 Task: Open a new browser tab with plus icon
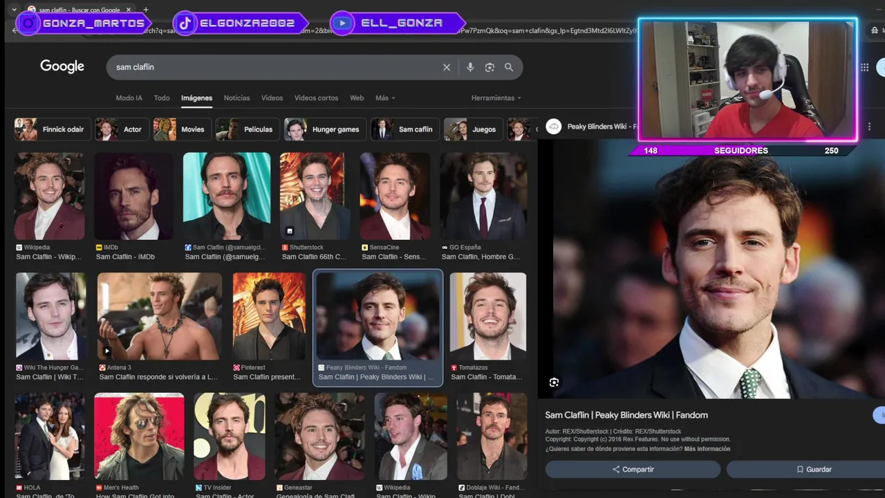(x=145, y=10)
